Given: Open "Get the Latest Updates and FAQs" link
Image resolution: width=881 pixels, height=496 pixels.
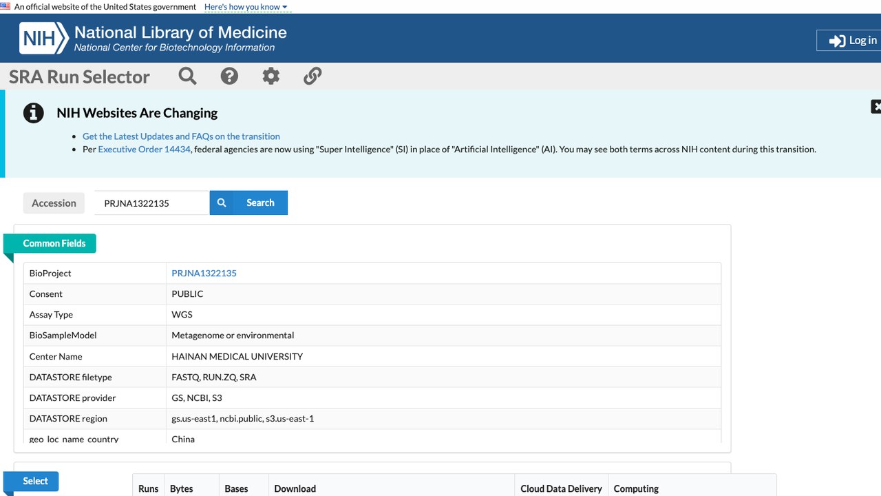Looking at the screenshot, I should [x=181, y=136].
